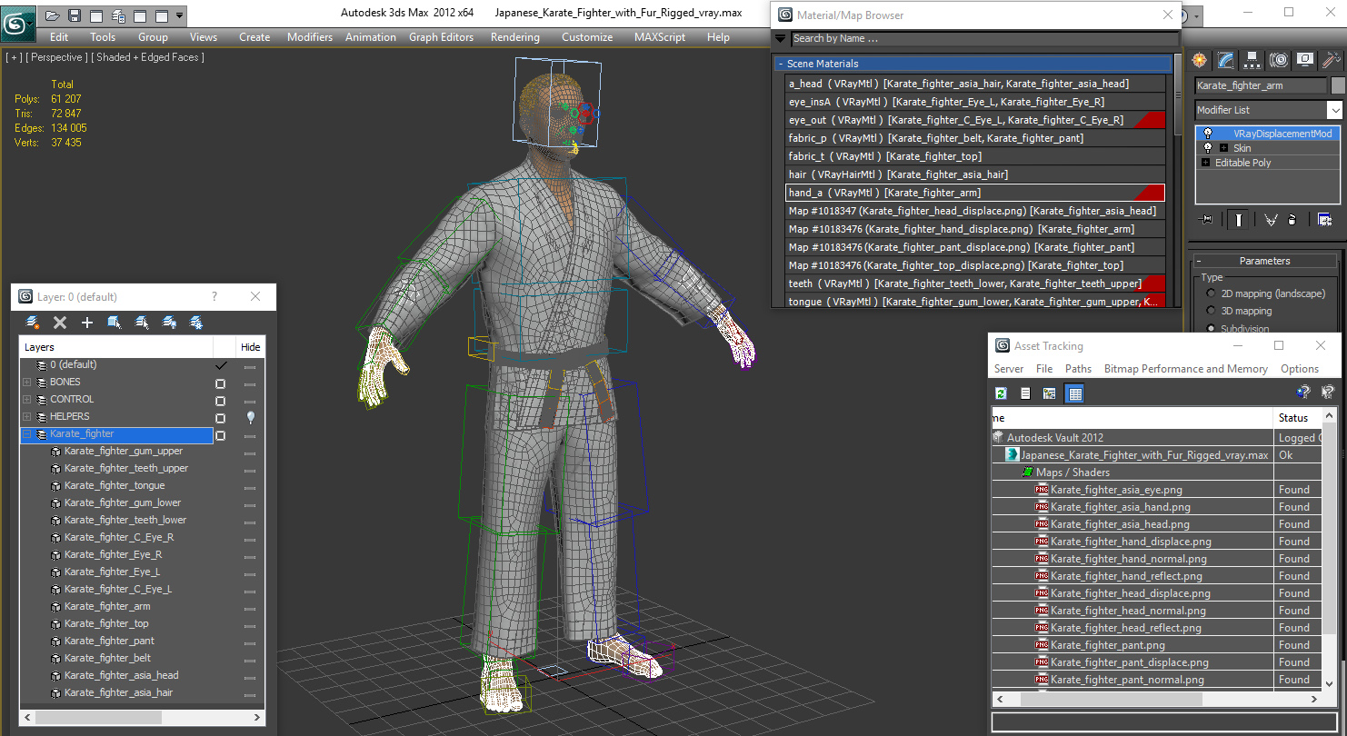
Task: Select hand_a VRayMtl material row
Action: click(x=975, y=193)
